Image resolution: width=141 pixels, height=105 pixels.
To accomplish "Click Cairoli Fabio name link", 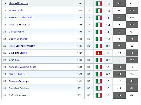I will (x=16, y=32).
